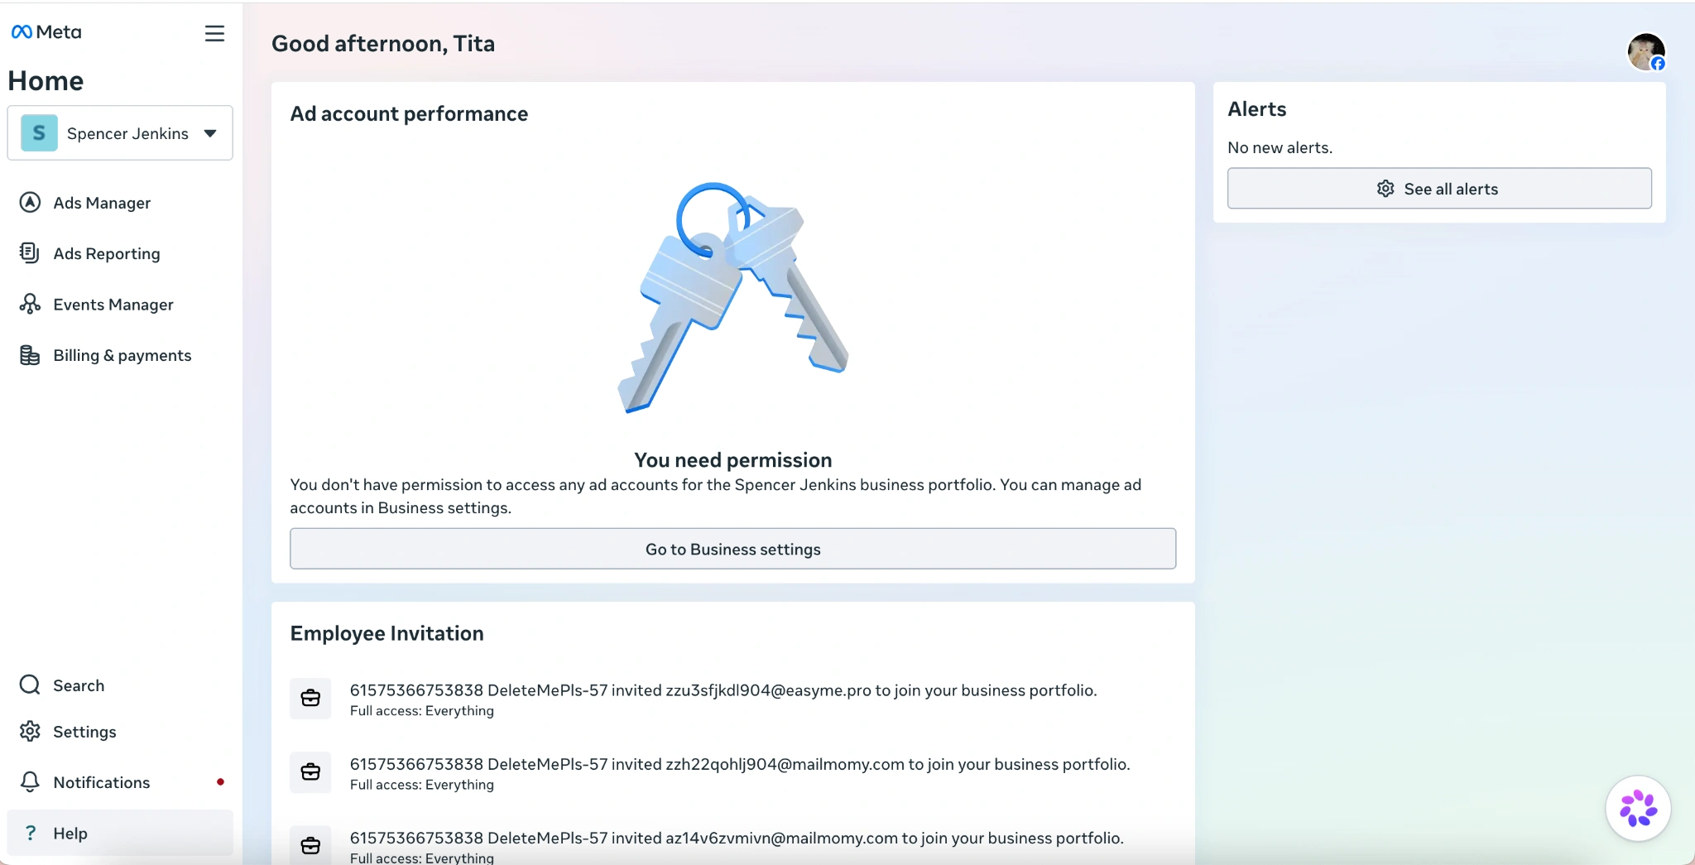
Task: Click the 'You need permission' heading
Action: (732, 459)
